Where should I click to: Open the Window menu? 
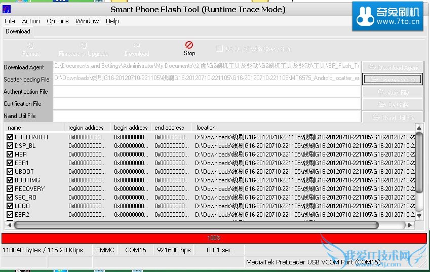(87, 21)
